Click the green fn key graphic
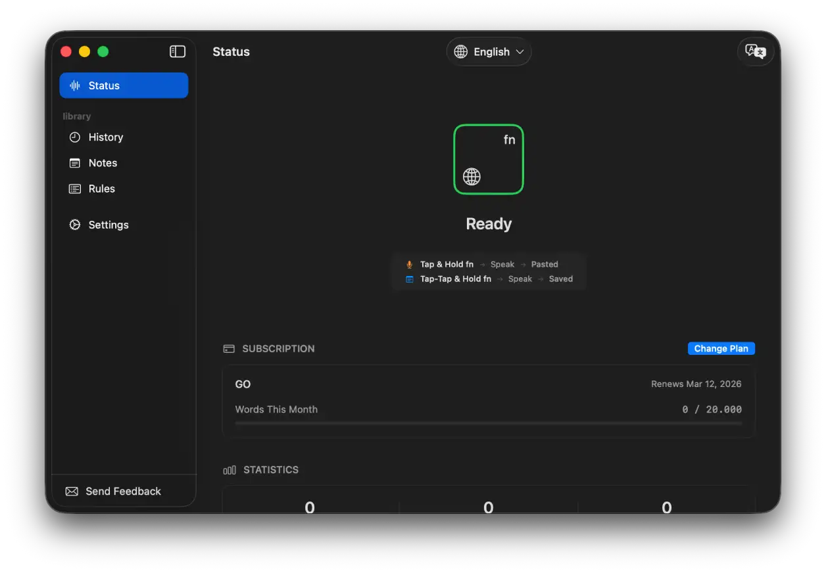The width and height of the screenshot is (826, 573). click(x=489, y=159)
